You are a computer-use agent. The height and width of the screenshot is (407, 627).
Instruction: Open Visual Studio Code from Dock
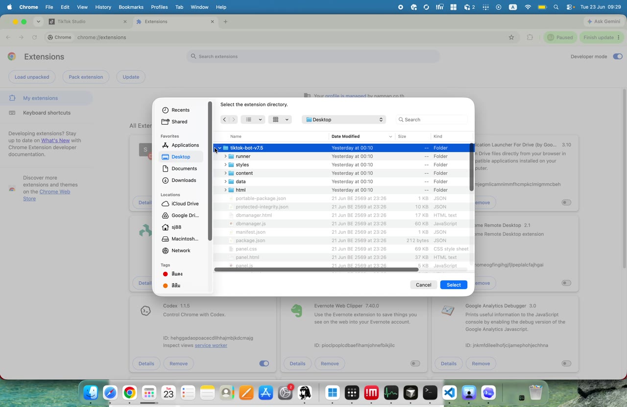coord(450,392)
